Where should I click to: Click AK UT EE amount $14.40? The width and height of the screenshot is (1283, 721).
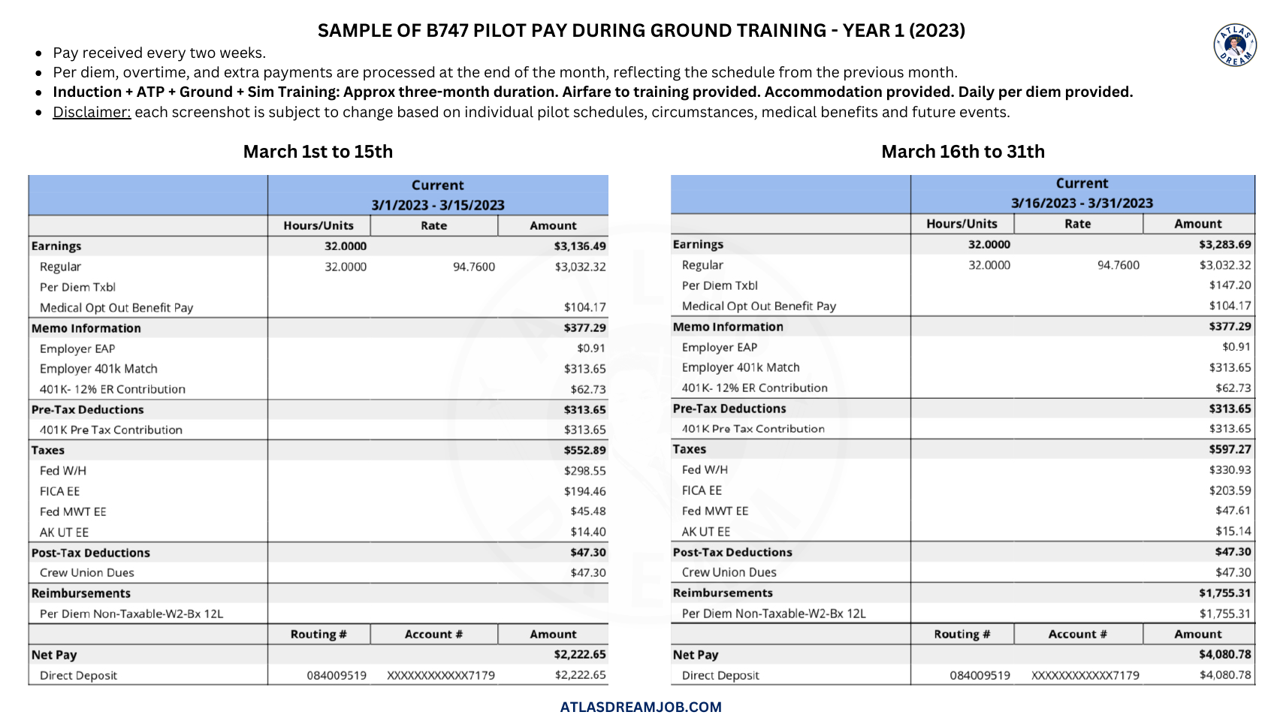coord(588,532)
